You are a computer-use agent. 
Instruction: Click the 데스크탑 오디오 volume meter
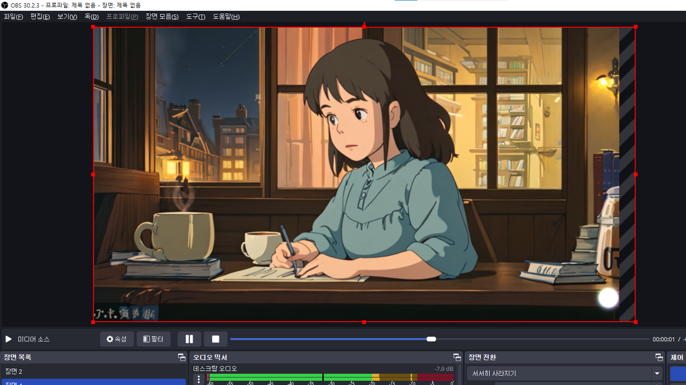[x=330, y=377]
